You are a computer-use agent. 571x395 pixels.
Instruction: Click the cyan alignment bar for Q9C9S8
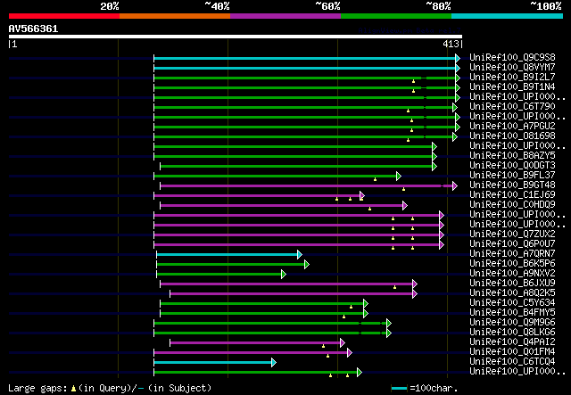point(305,58)
